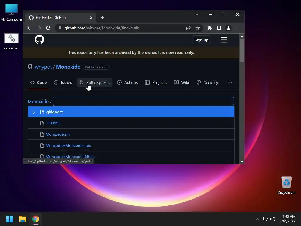Viewport: 301px width, 226px height.
Task: Open the LICENSE file
Action: (x=53, y=123)
